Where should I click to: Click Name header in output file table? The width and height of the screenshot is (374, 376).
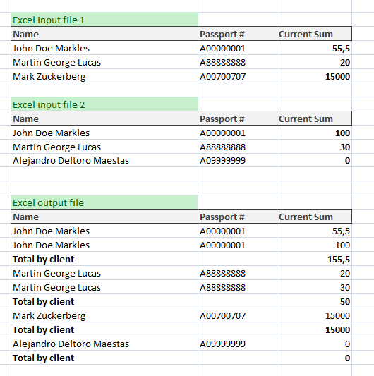click(104, 217)
